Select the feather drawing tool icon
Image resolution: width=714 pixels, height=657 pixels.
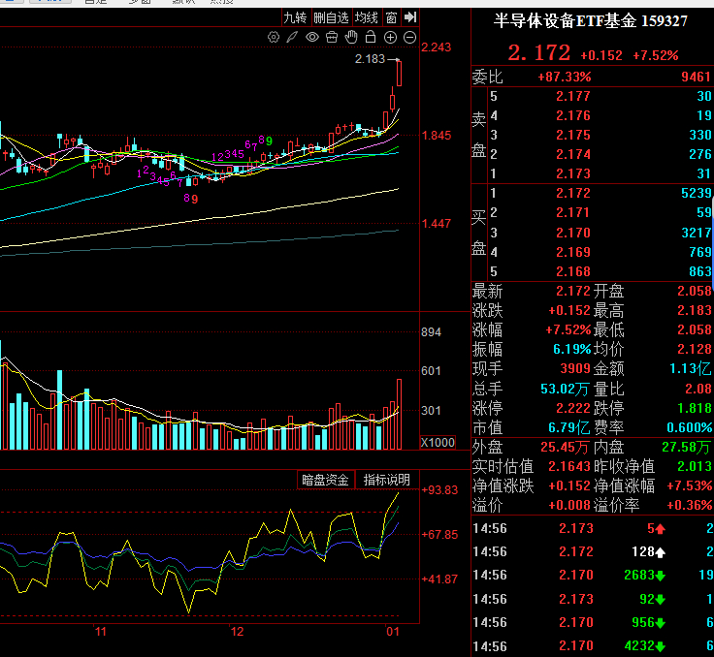[292, 38]
